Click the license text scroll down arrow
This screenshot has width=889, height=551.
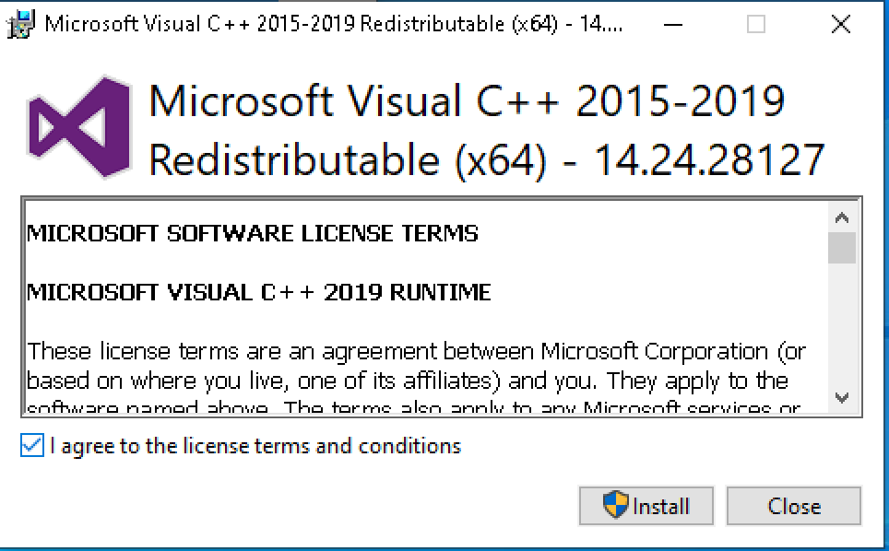pos(842,397)
